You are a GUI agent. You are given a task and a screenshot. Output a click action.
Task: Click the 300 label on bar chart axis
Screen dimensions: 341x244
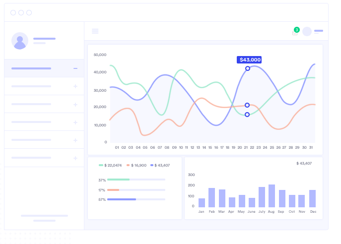pos(192,175)
